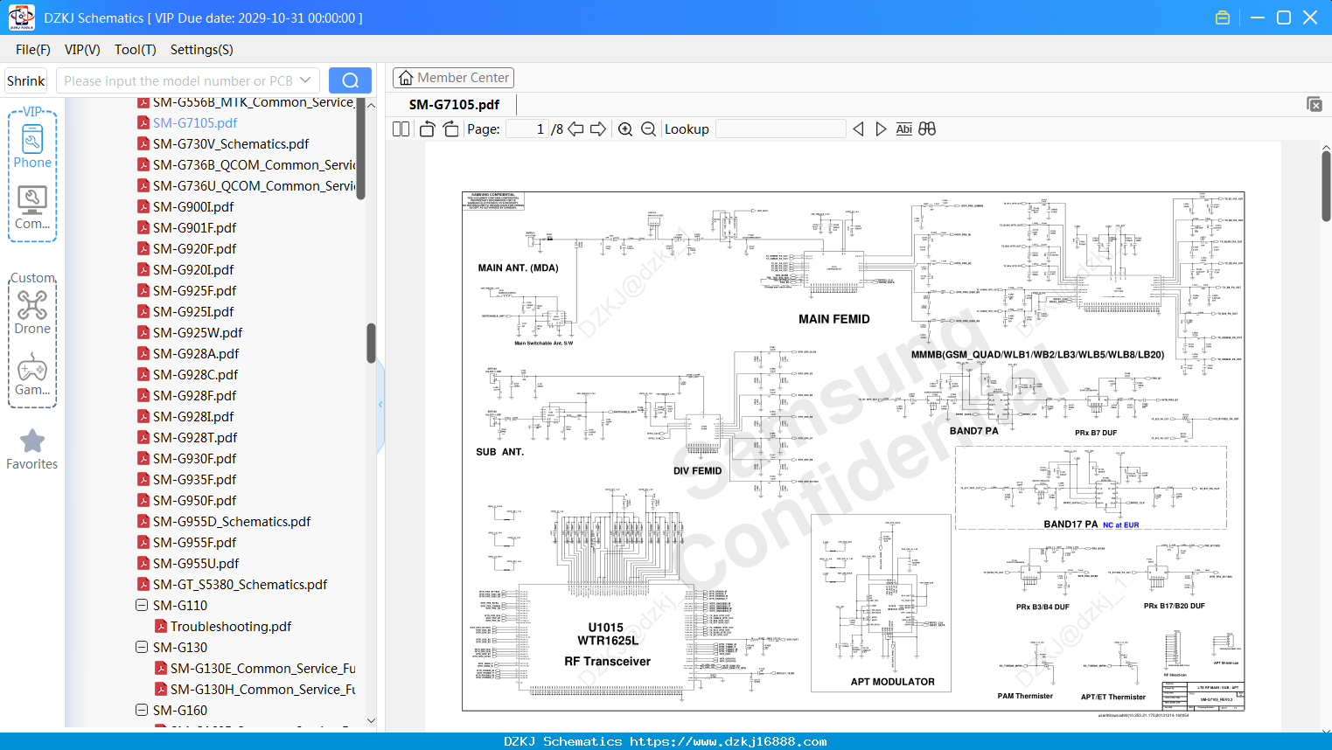Open SM-G955D_Schematics.pdf from the list
Viewport: 1332px width, 750px height.
click(x=232, y=521)
